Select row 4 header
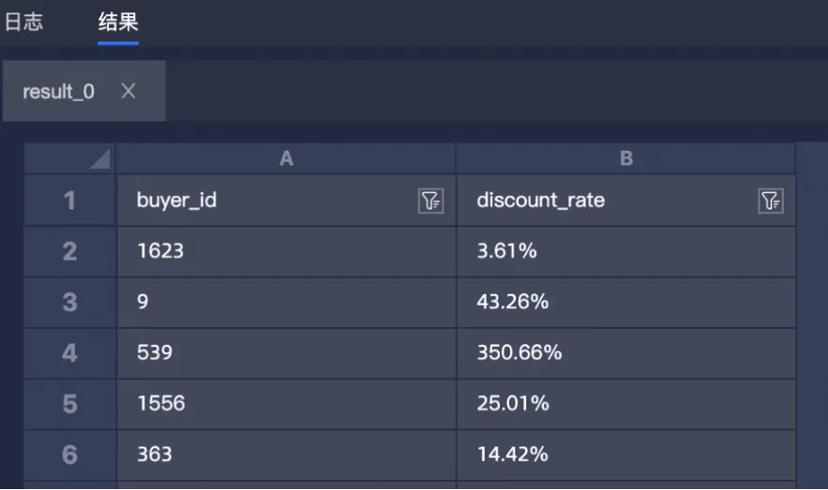This screenshot has height=490, width=828. pos(70,353)
